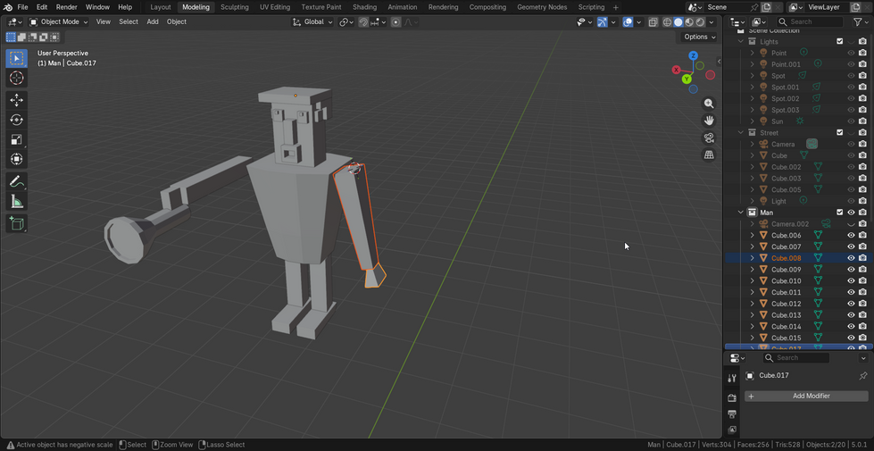Open the Render properties tab
The image size is (874, 451).
click(732, 397)
